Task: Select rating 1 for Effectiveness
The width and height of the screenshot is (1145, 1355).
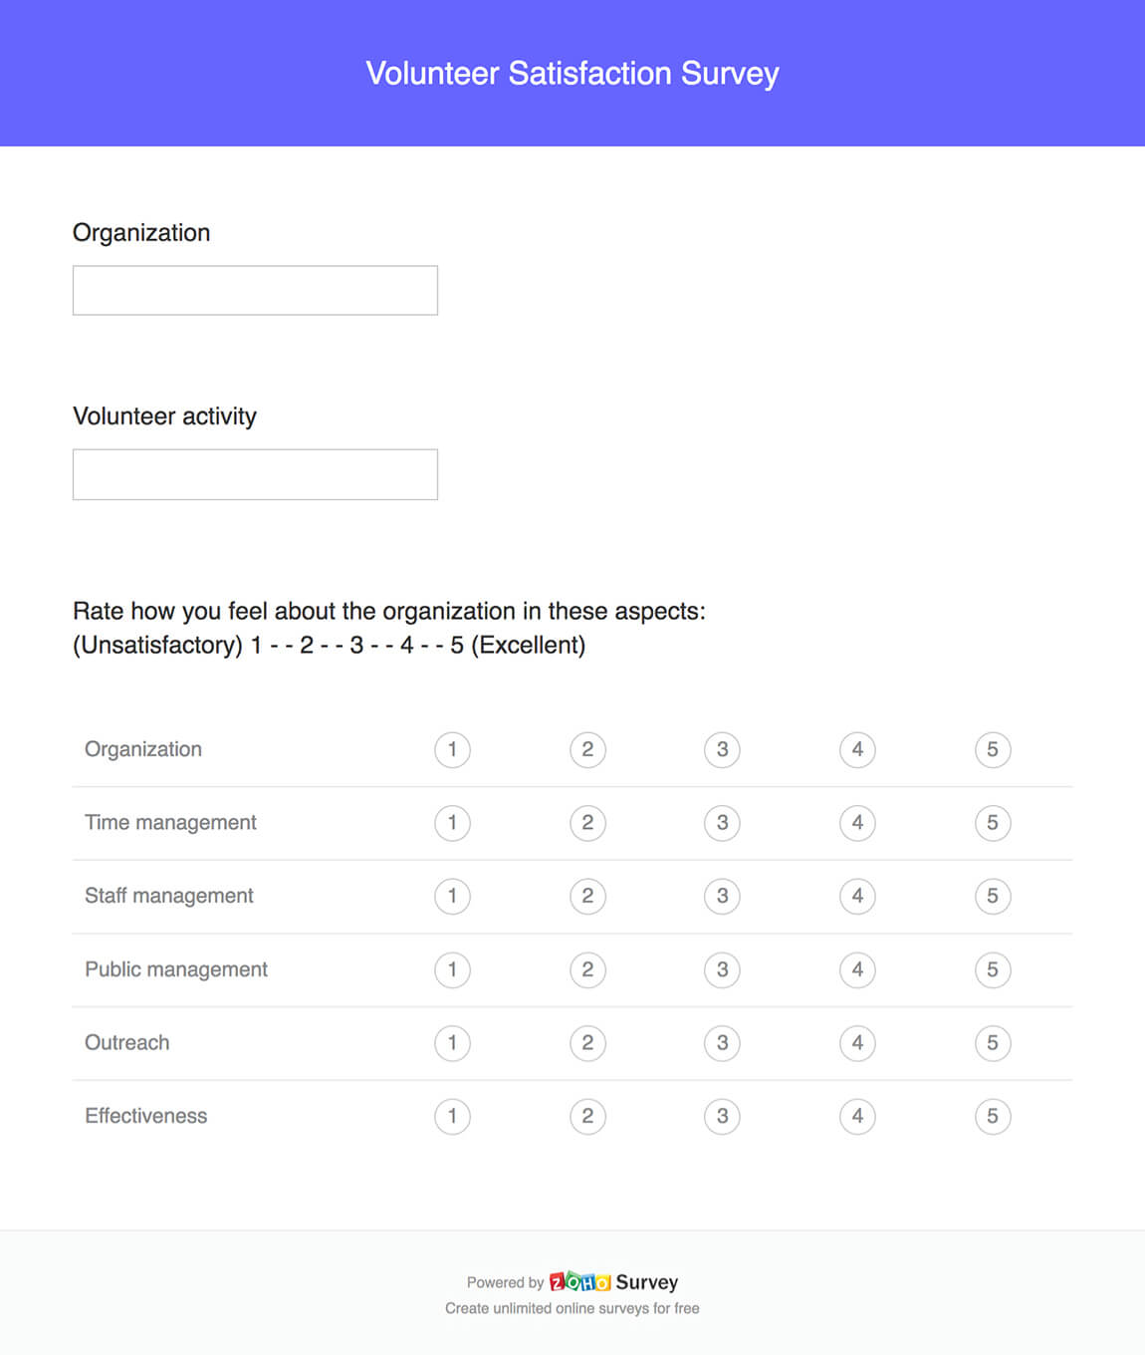Action: pyautogui.click(x=452, y=1116)
